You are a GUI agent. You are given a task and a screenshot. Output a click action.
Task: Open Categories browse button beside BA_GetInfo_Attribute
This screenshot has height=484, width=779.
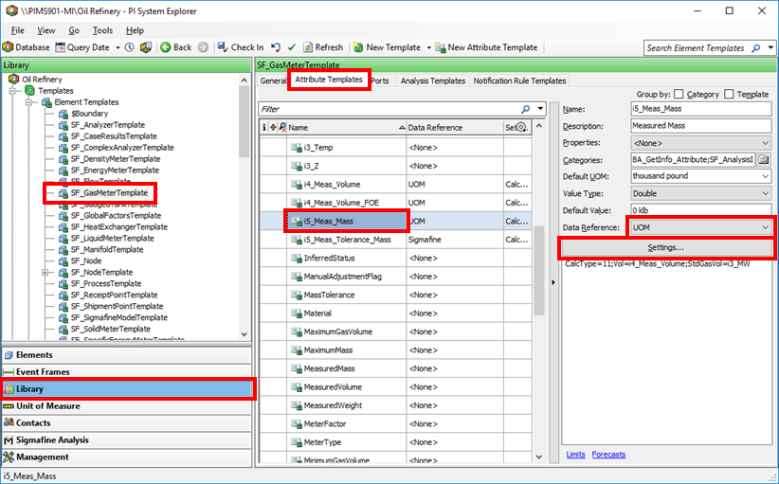(x=764, y=160)
